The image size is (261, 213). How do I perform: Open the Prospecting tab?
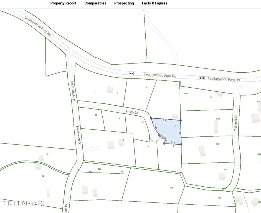[x=124, y=3]
